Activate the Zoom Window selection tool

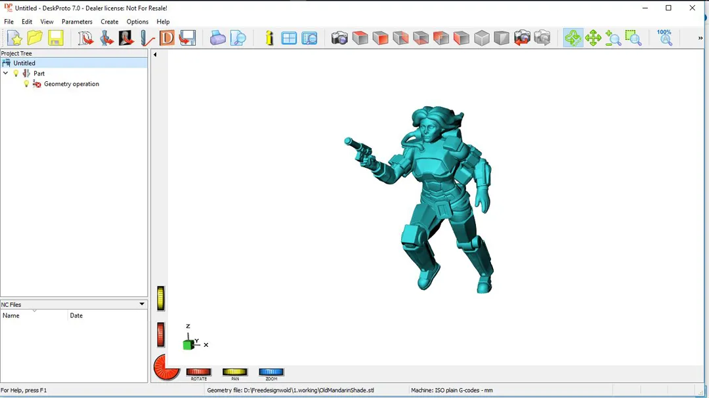[x=633, y=38]
